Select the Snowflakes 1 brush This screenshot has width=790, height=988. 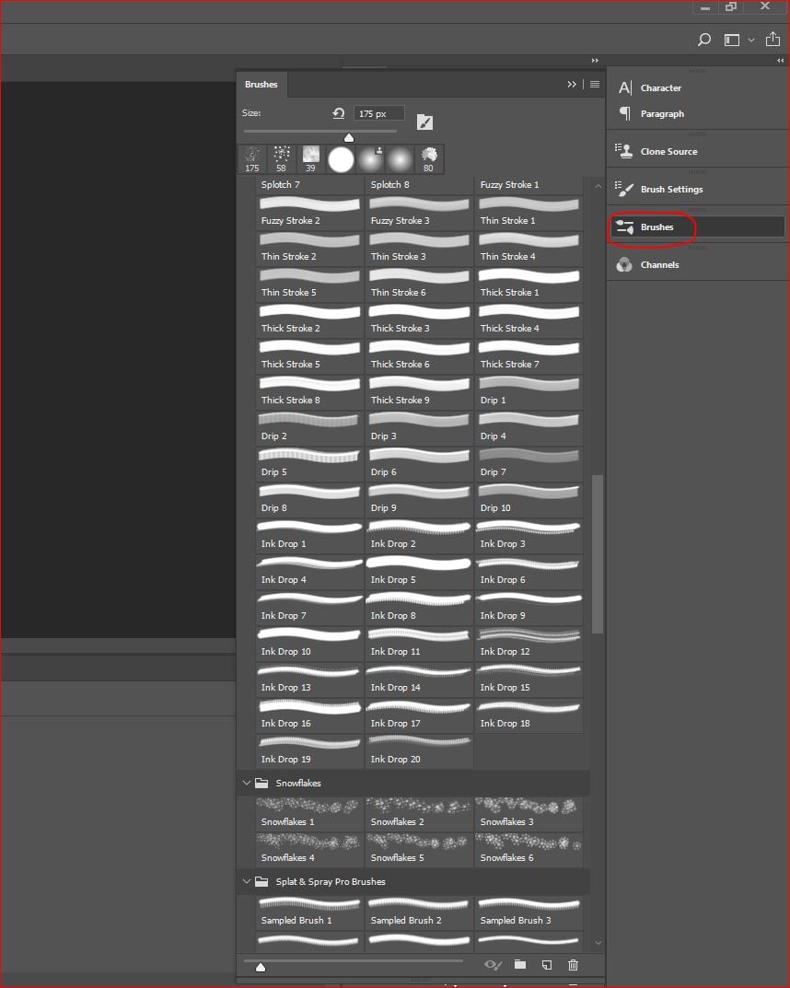pos(310,813)
